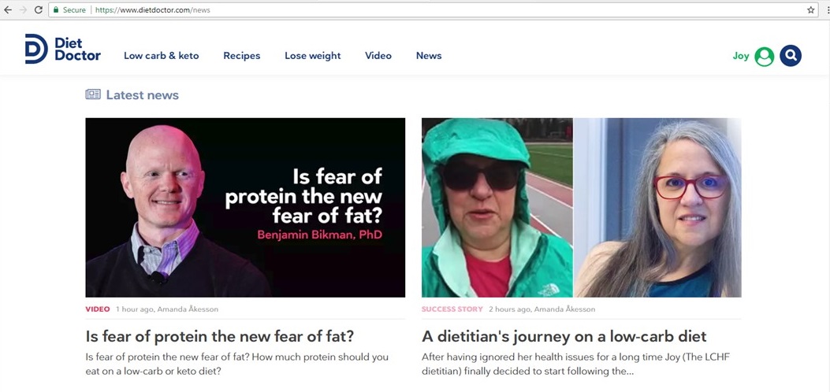Click the VIDEO category tag

pos(98,309)
